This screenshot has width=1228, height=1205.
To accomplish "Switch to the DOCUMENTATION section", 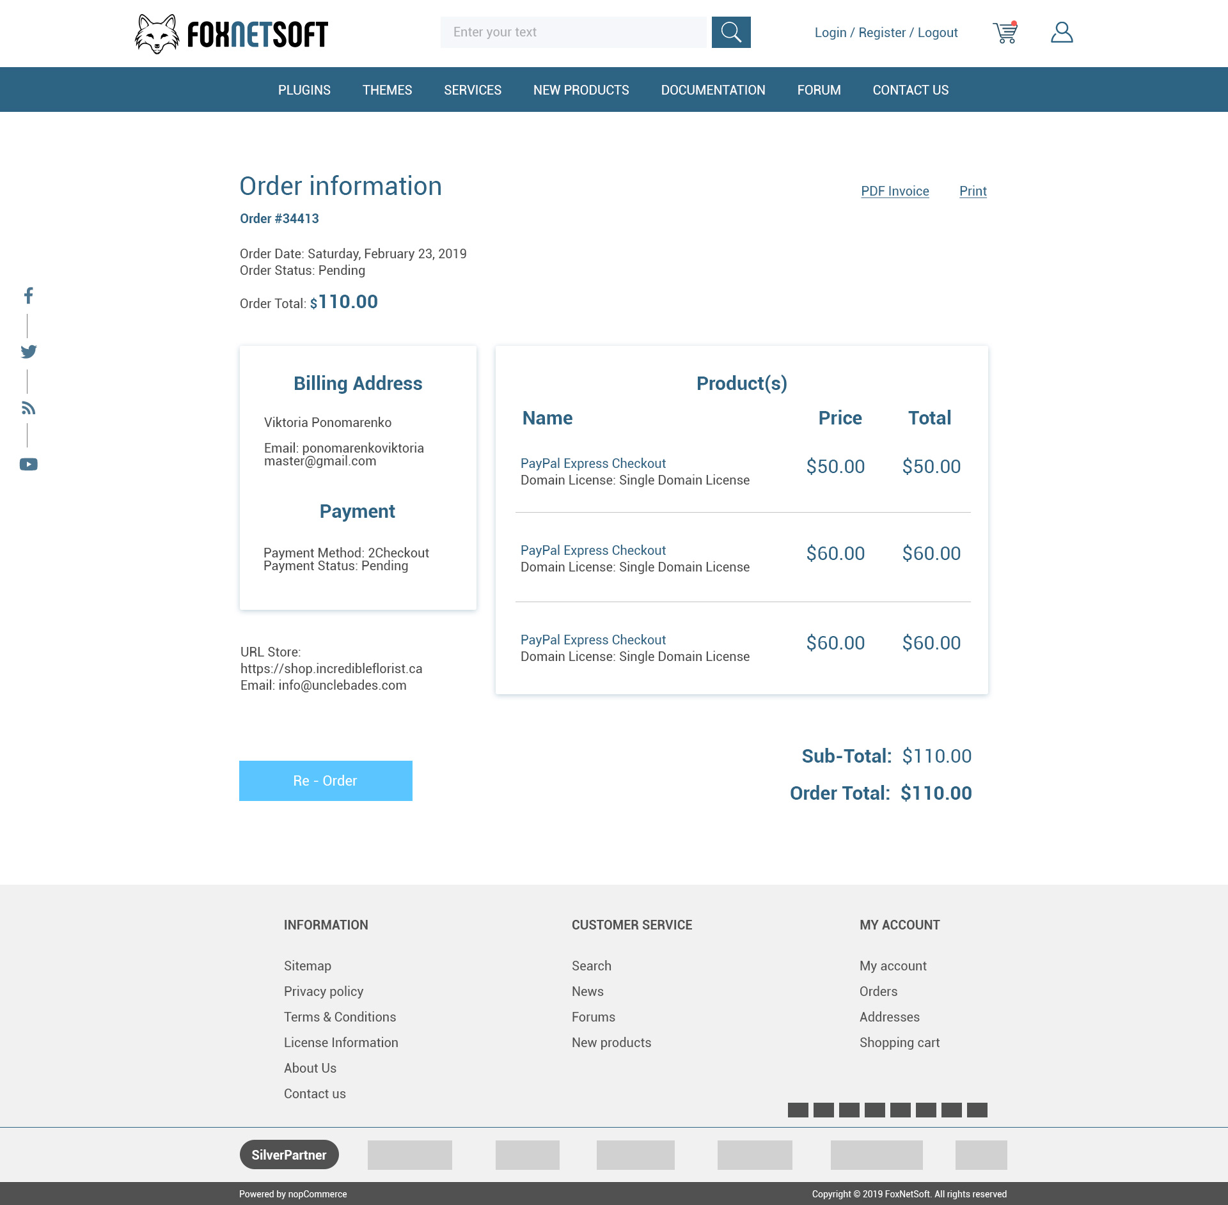I will (712, 89).
